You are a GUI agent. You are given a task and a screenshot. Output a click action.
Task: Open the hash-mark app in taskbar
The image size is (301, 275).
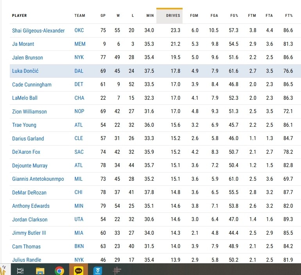(117, 270)
